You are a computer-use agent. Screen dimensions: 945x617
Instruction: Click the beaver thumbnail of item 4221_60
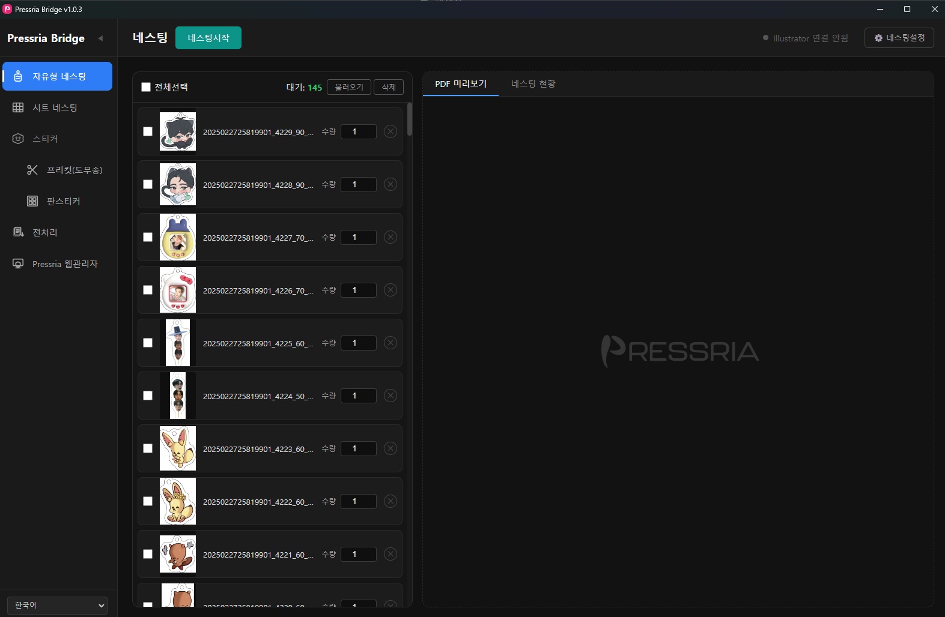click(178, 554)
